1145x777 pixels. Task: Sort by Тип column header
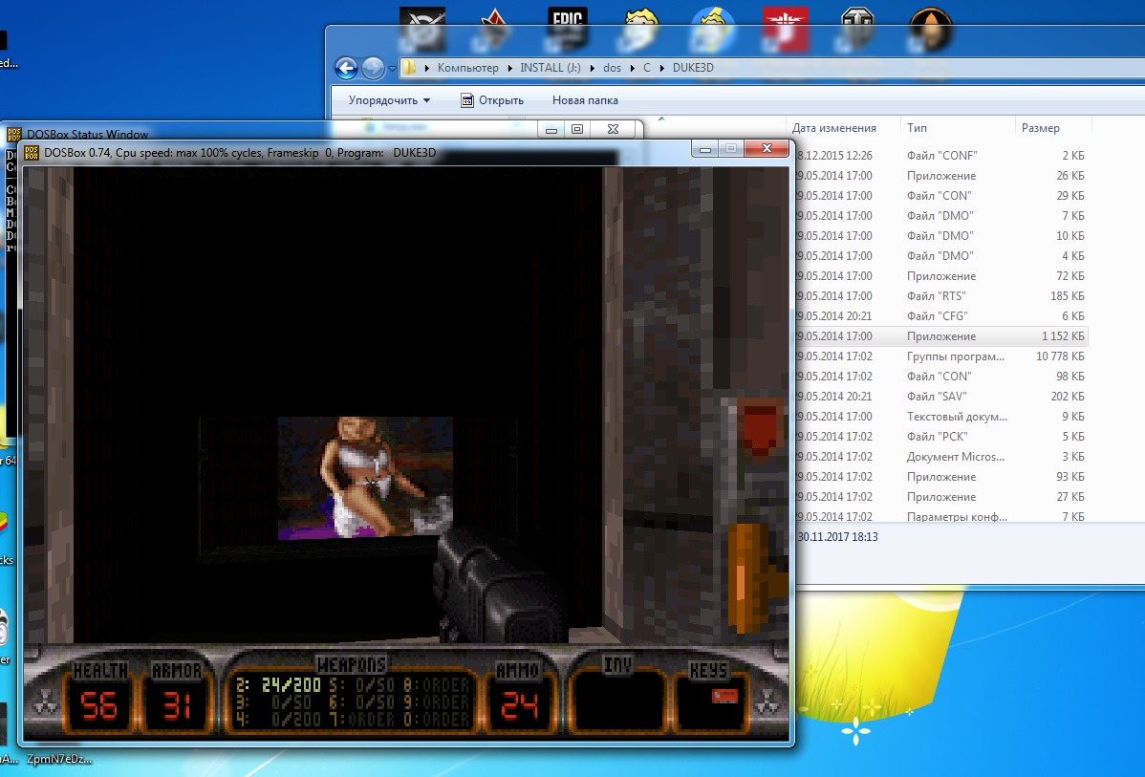point(917,128)
